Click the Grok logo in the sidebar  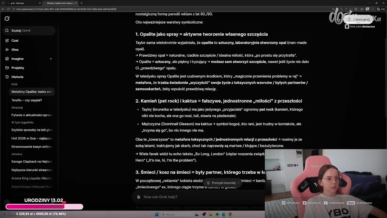[x=7, y=18]
